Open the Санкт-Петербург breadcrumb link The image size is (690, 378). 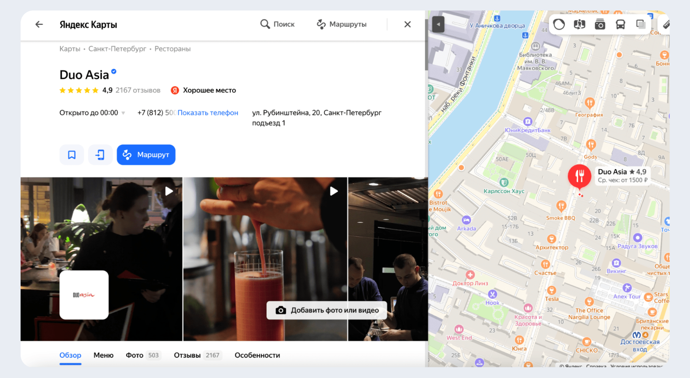click(x=117, y=49)
